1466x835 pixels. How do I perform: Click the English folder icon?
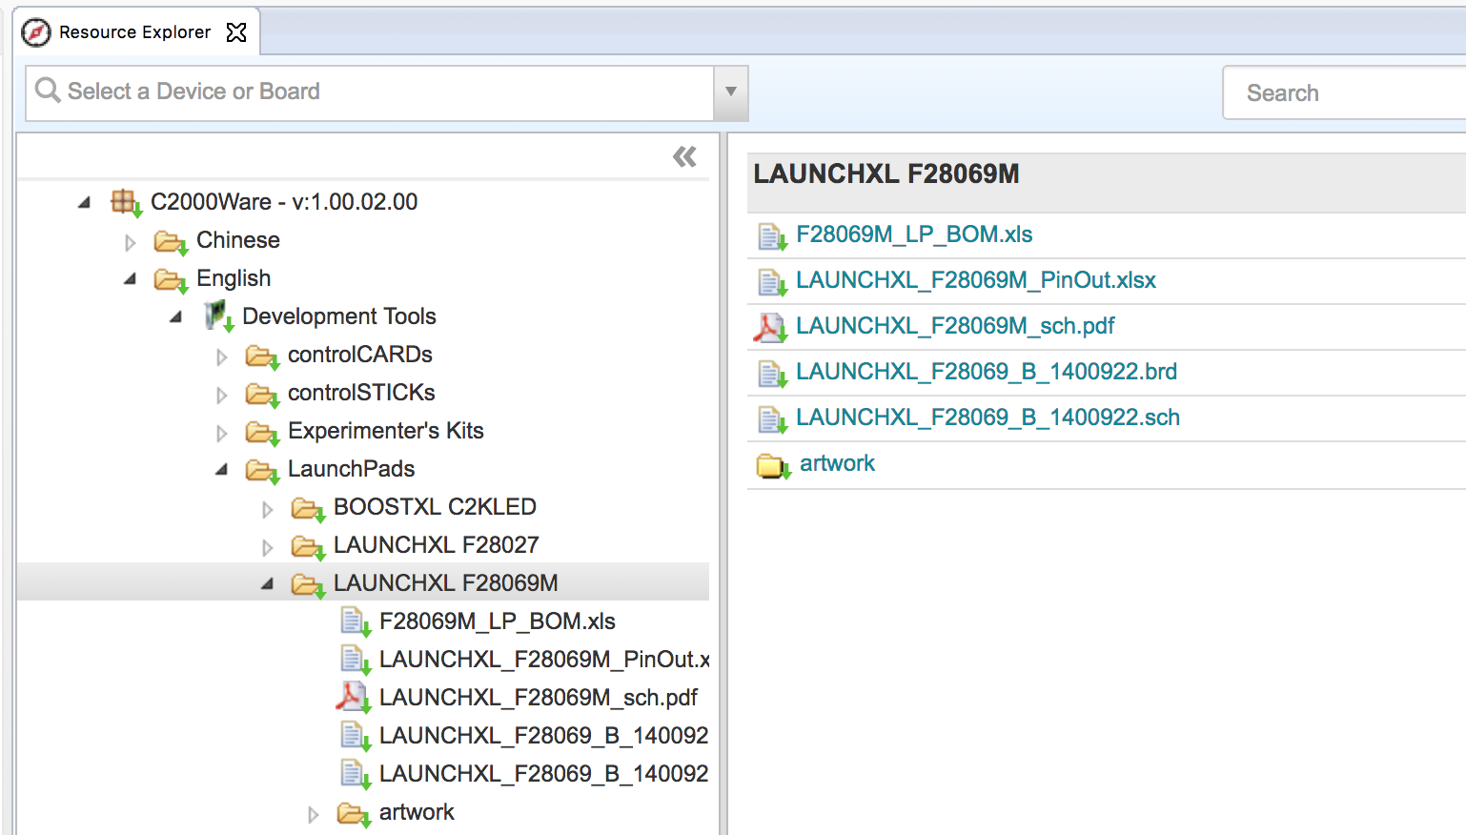(171, 280)
